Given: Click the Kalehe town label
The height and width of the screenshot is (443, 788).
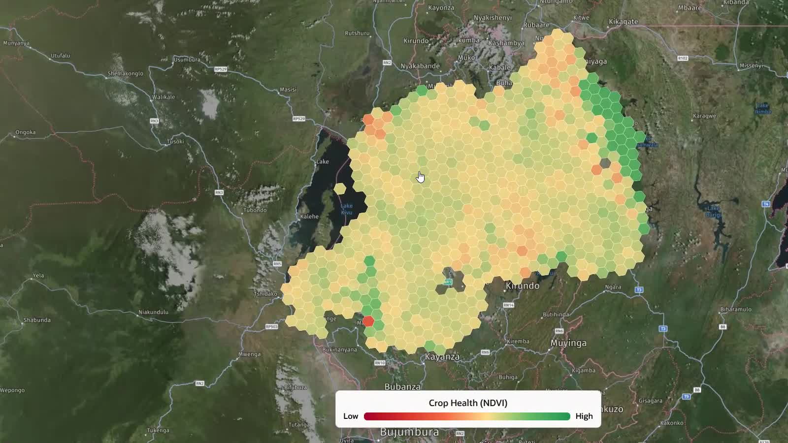Looking at the screenshot, I should [309, 217].
